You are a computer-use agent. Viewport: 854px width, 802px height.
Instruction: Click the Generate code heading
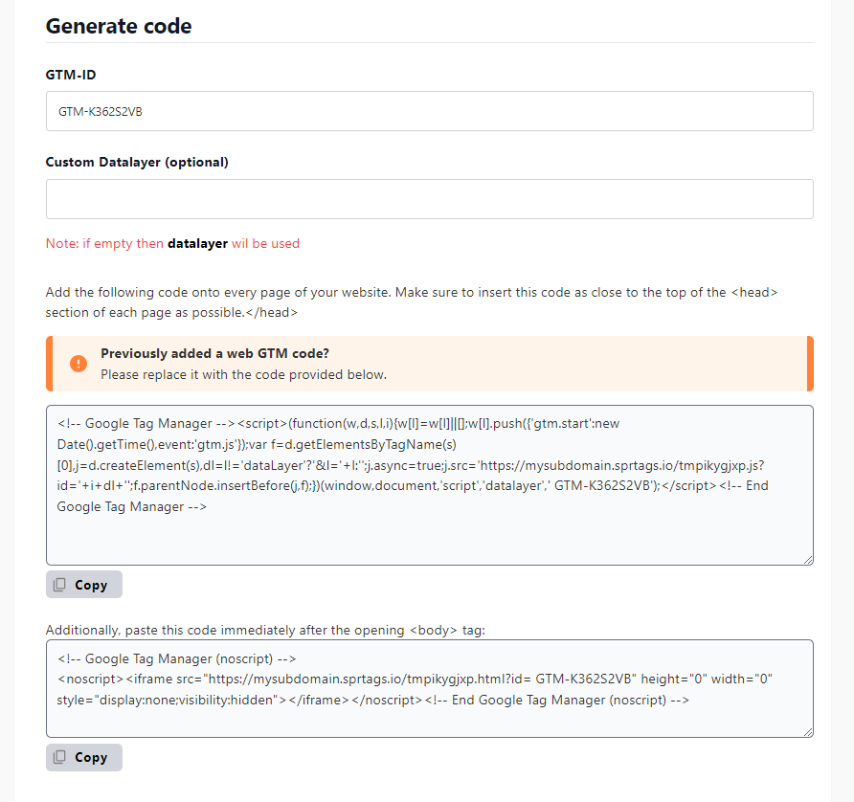[x=119, y=26]
